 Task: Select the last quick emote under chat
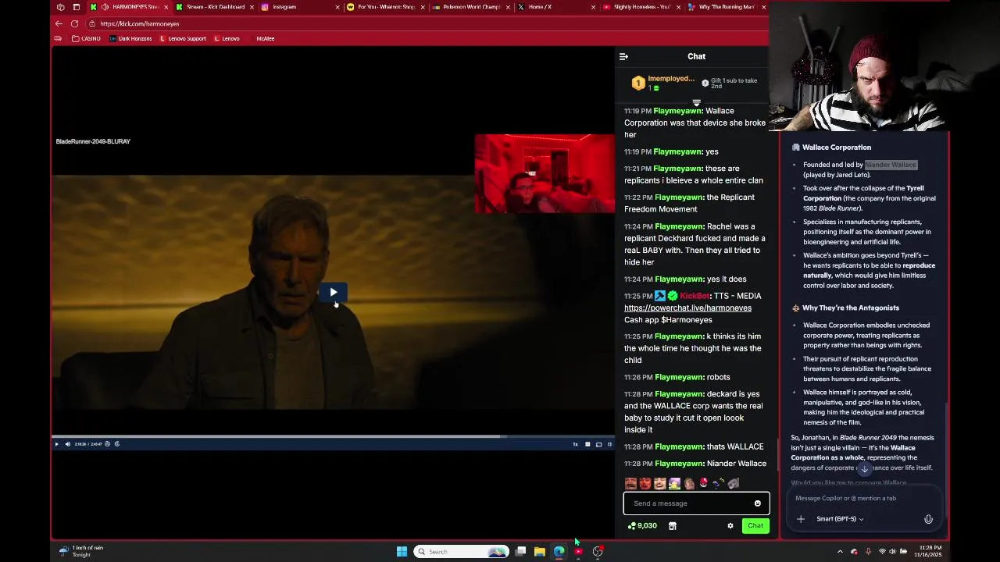[733, 483]
